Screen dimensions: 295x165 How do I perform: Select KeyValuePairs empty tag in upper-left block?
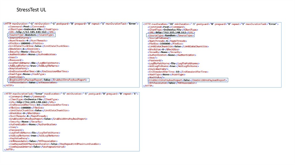(18, 69)
